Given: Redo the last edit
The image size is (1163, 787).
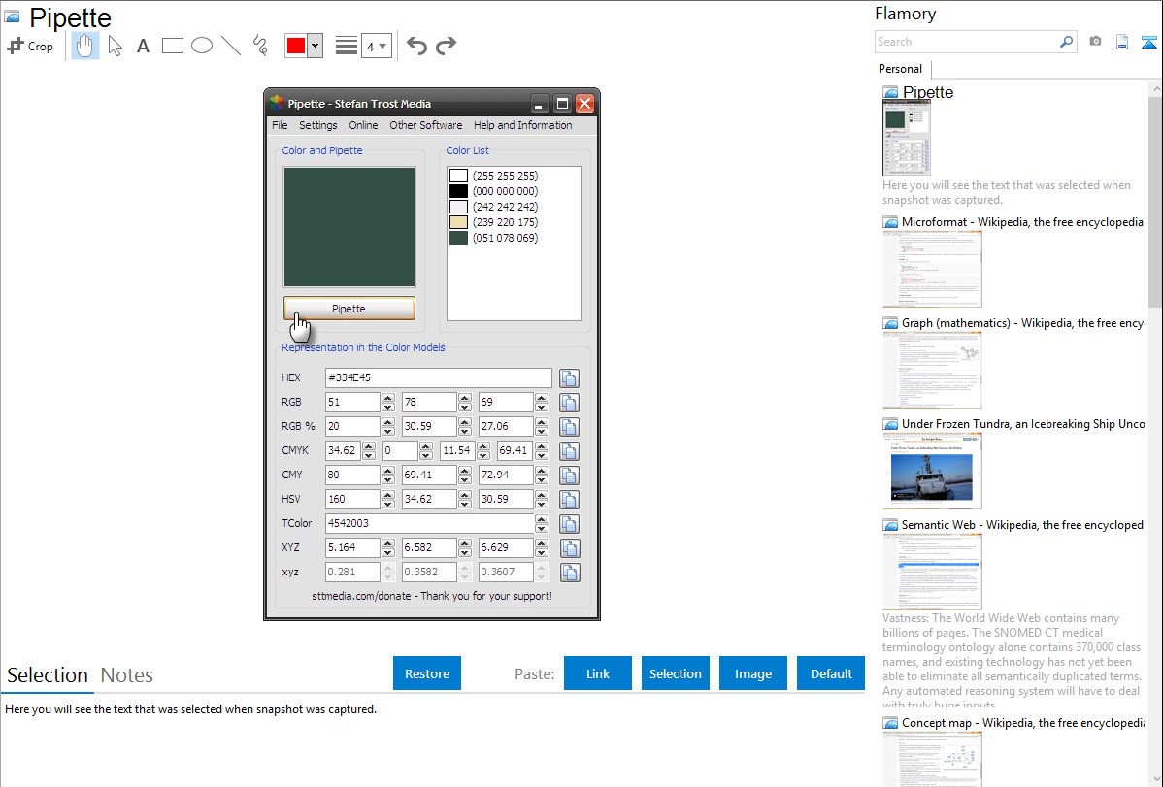Looking at the screenshot, I should [446, 46].
